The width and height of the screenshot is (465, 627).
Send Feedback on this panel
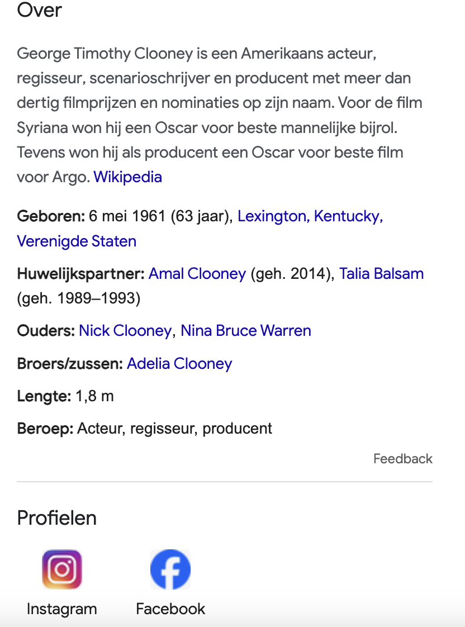click(x=402, y=459)
